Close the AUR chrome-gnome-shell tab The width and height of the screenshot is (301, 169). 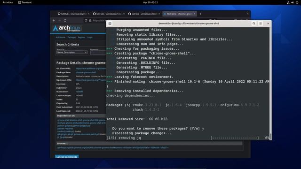pyautogui.click(x=194, y=14)
